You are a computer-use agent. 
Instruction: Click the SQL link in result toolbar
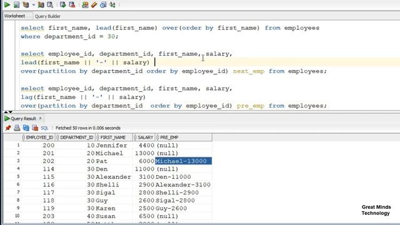point(44,128)
